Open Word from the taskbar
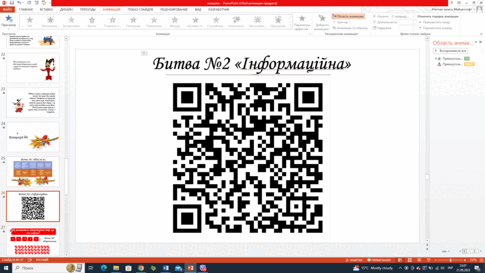 (x=166, y=268)
